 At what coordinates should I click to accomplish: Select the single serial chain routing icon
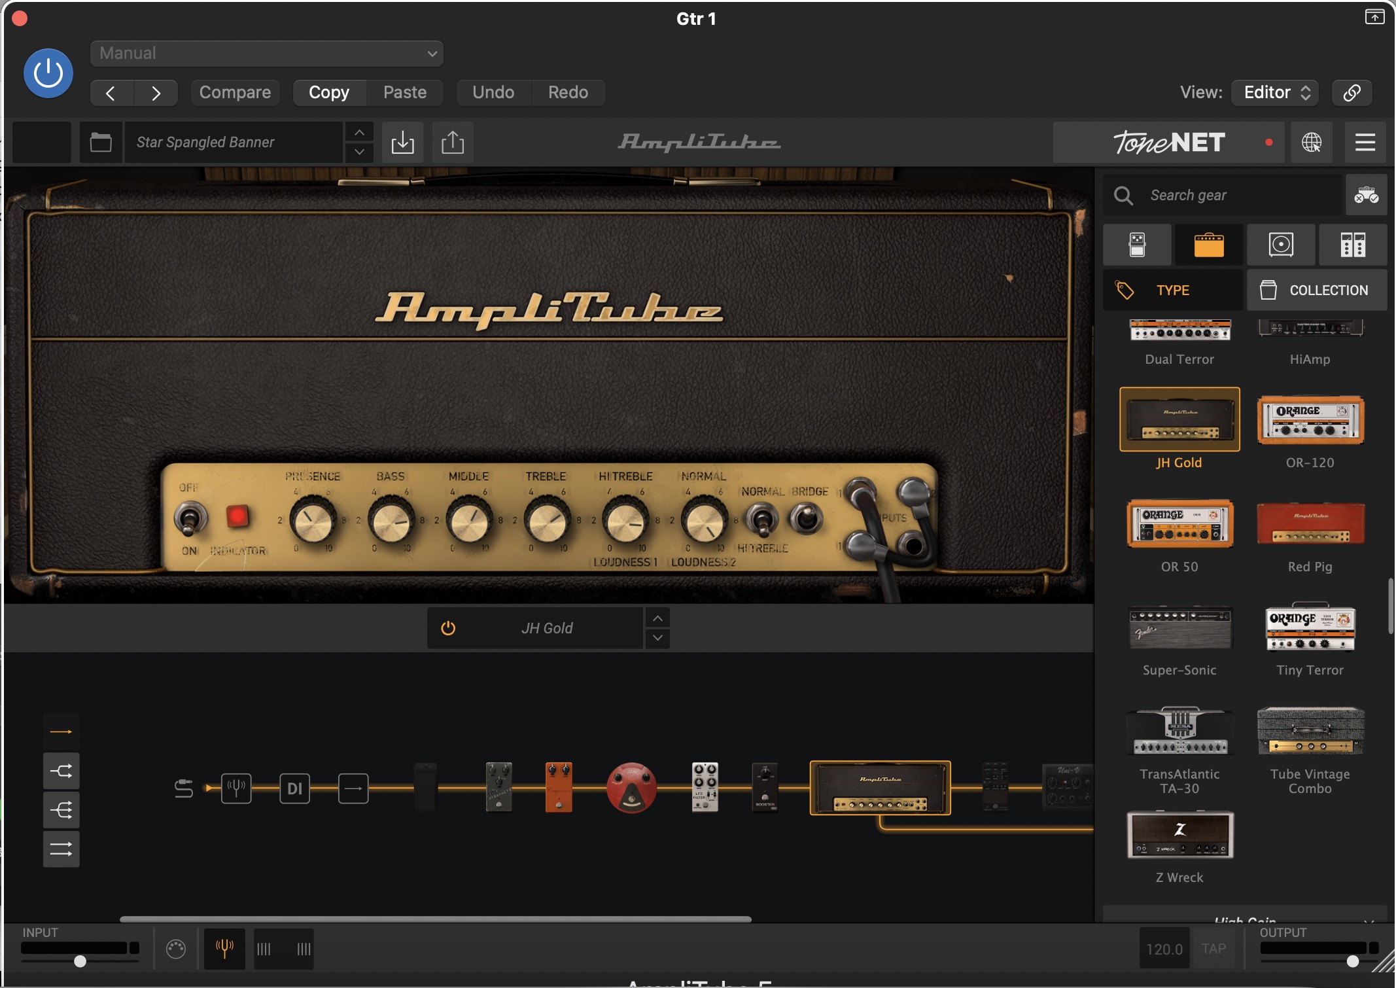click(x=61, y=732)
